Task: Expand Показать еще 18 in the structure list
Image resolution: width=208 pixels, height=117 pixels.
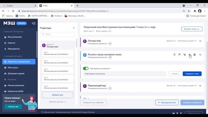Action: click(x=57, y=102)
